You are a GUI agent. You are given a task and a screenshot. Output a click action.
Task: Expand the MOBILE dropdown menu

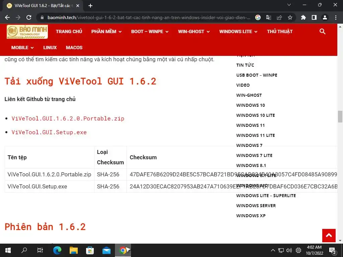[22, 48]
